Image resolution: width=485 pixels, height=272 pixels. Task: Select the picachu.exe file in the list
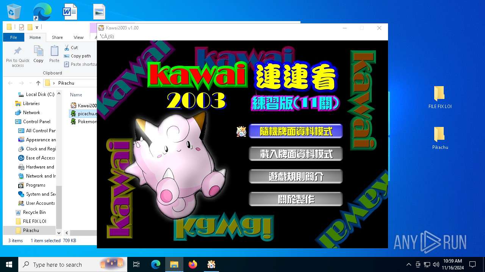83,113
